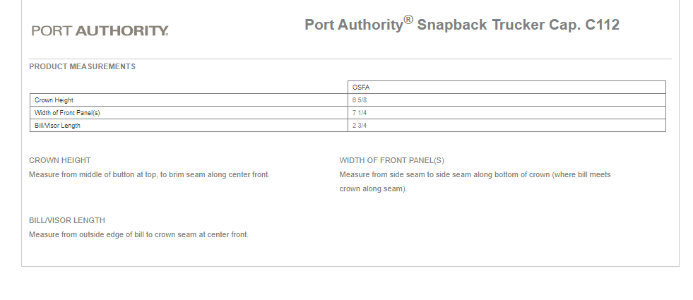Click the 7 1/4 width value cell

507,113
